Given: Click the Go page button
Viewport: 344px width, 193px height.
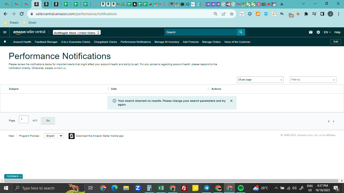Looking at the screenshot, I should point(48,121).
